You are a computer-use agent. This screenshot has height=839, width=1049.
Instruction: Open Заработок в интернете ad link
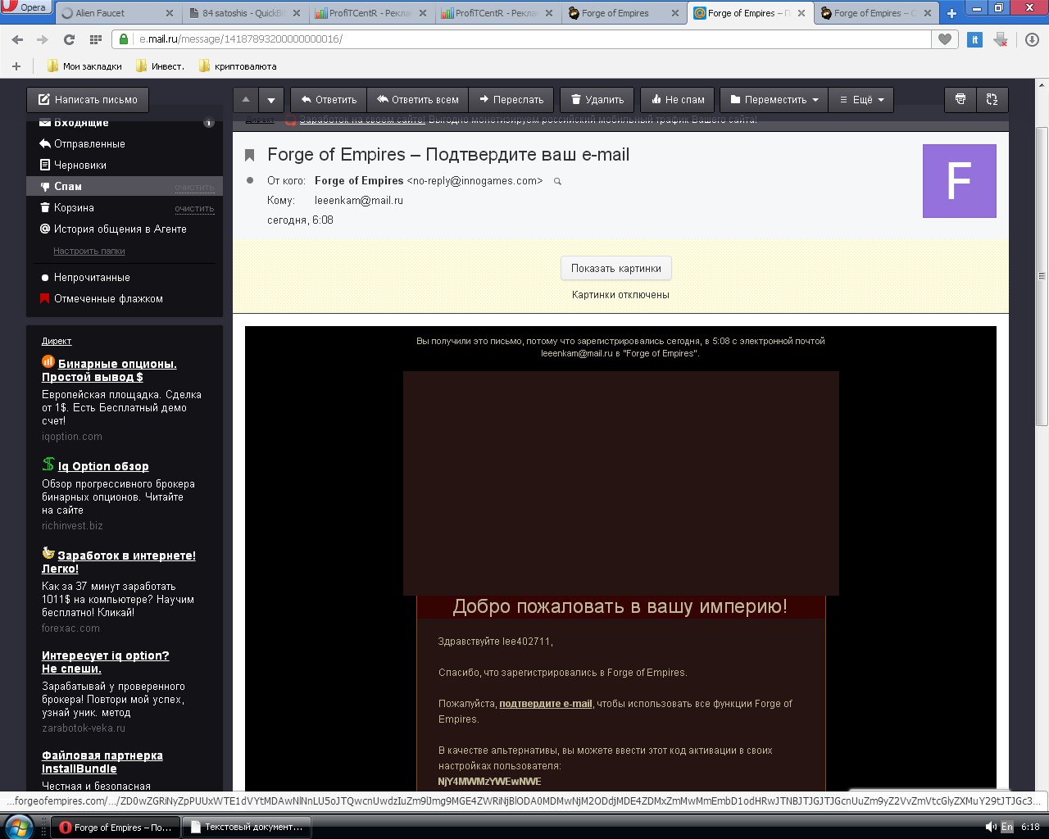pyautogui.click(x=119, y=562)
